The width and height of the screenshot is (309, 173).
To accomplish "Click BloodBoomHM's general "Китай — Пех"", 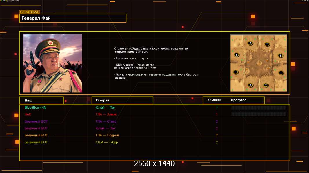I will tap(106, 108).
